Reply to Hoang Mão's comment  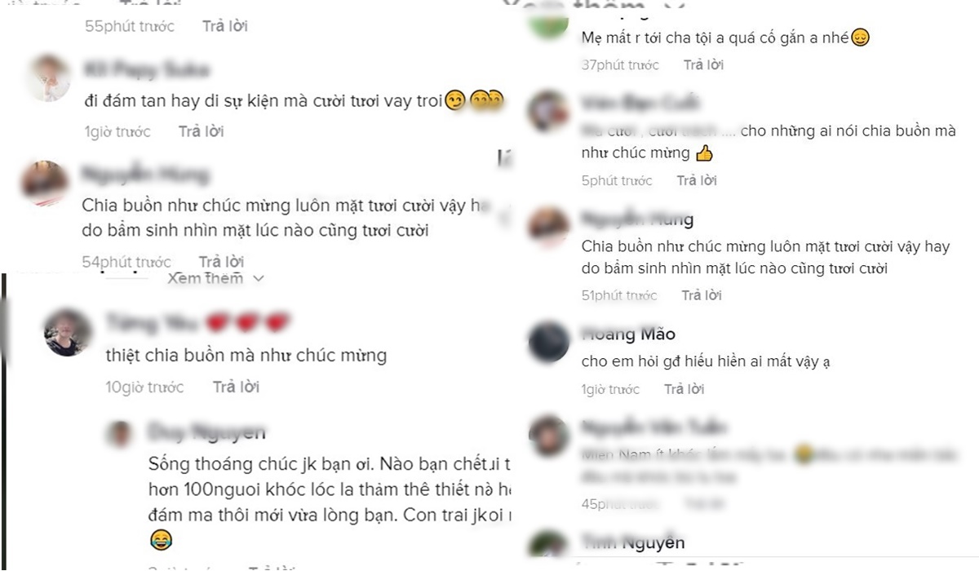(x=684, y=390)
